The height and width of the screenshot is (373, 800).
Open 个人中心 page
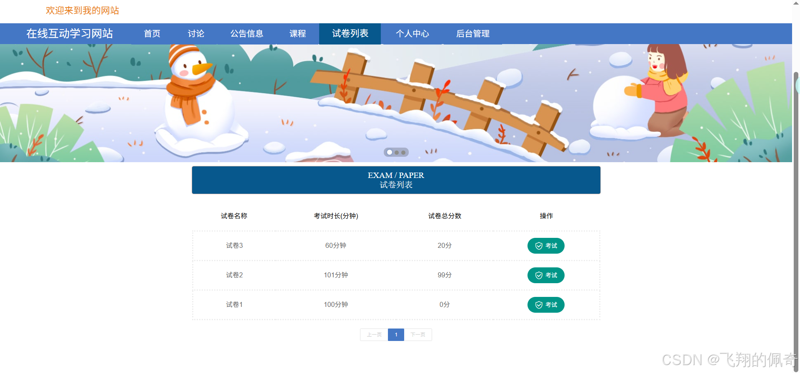[x=412, y=34]
